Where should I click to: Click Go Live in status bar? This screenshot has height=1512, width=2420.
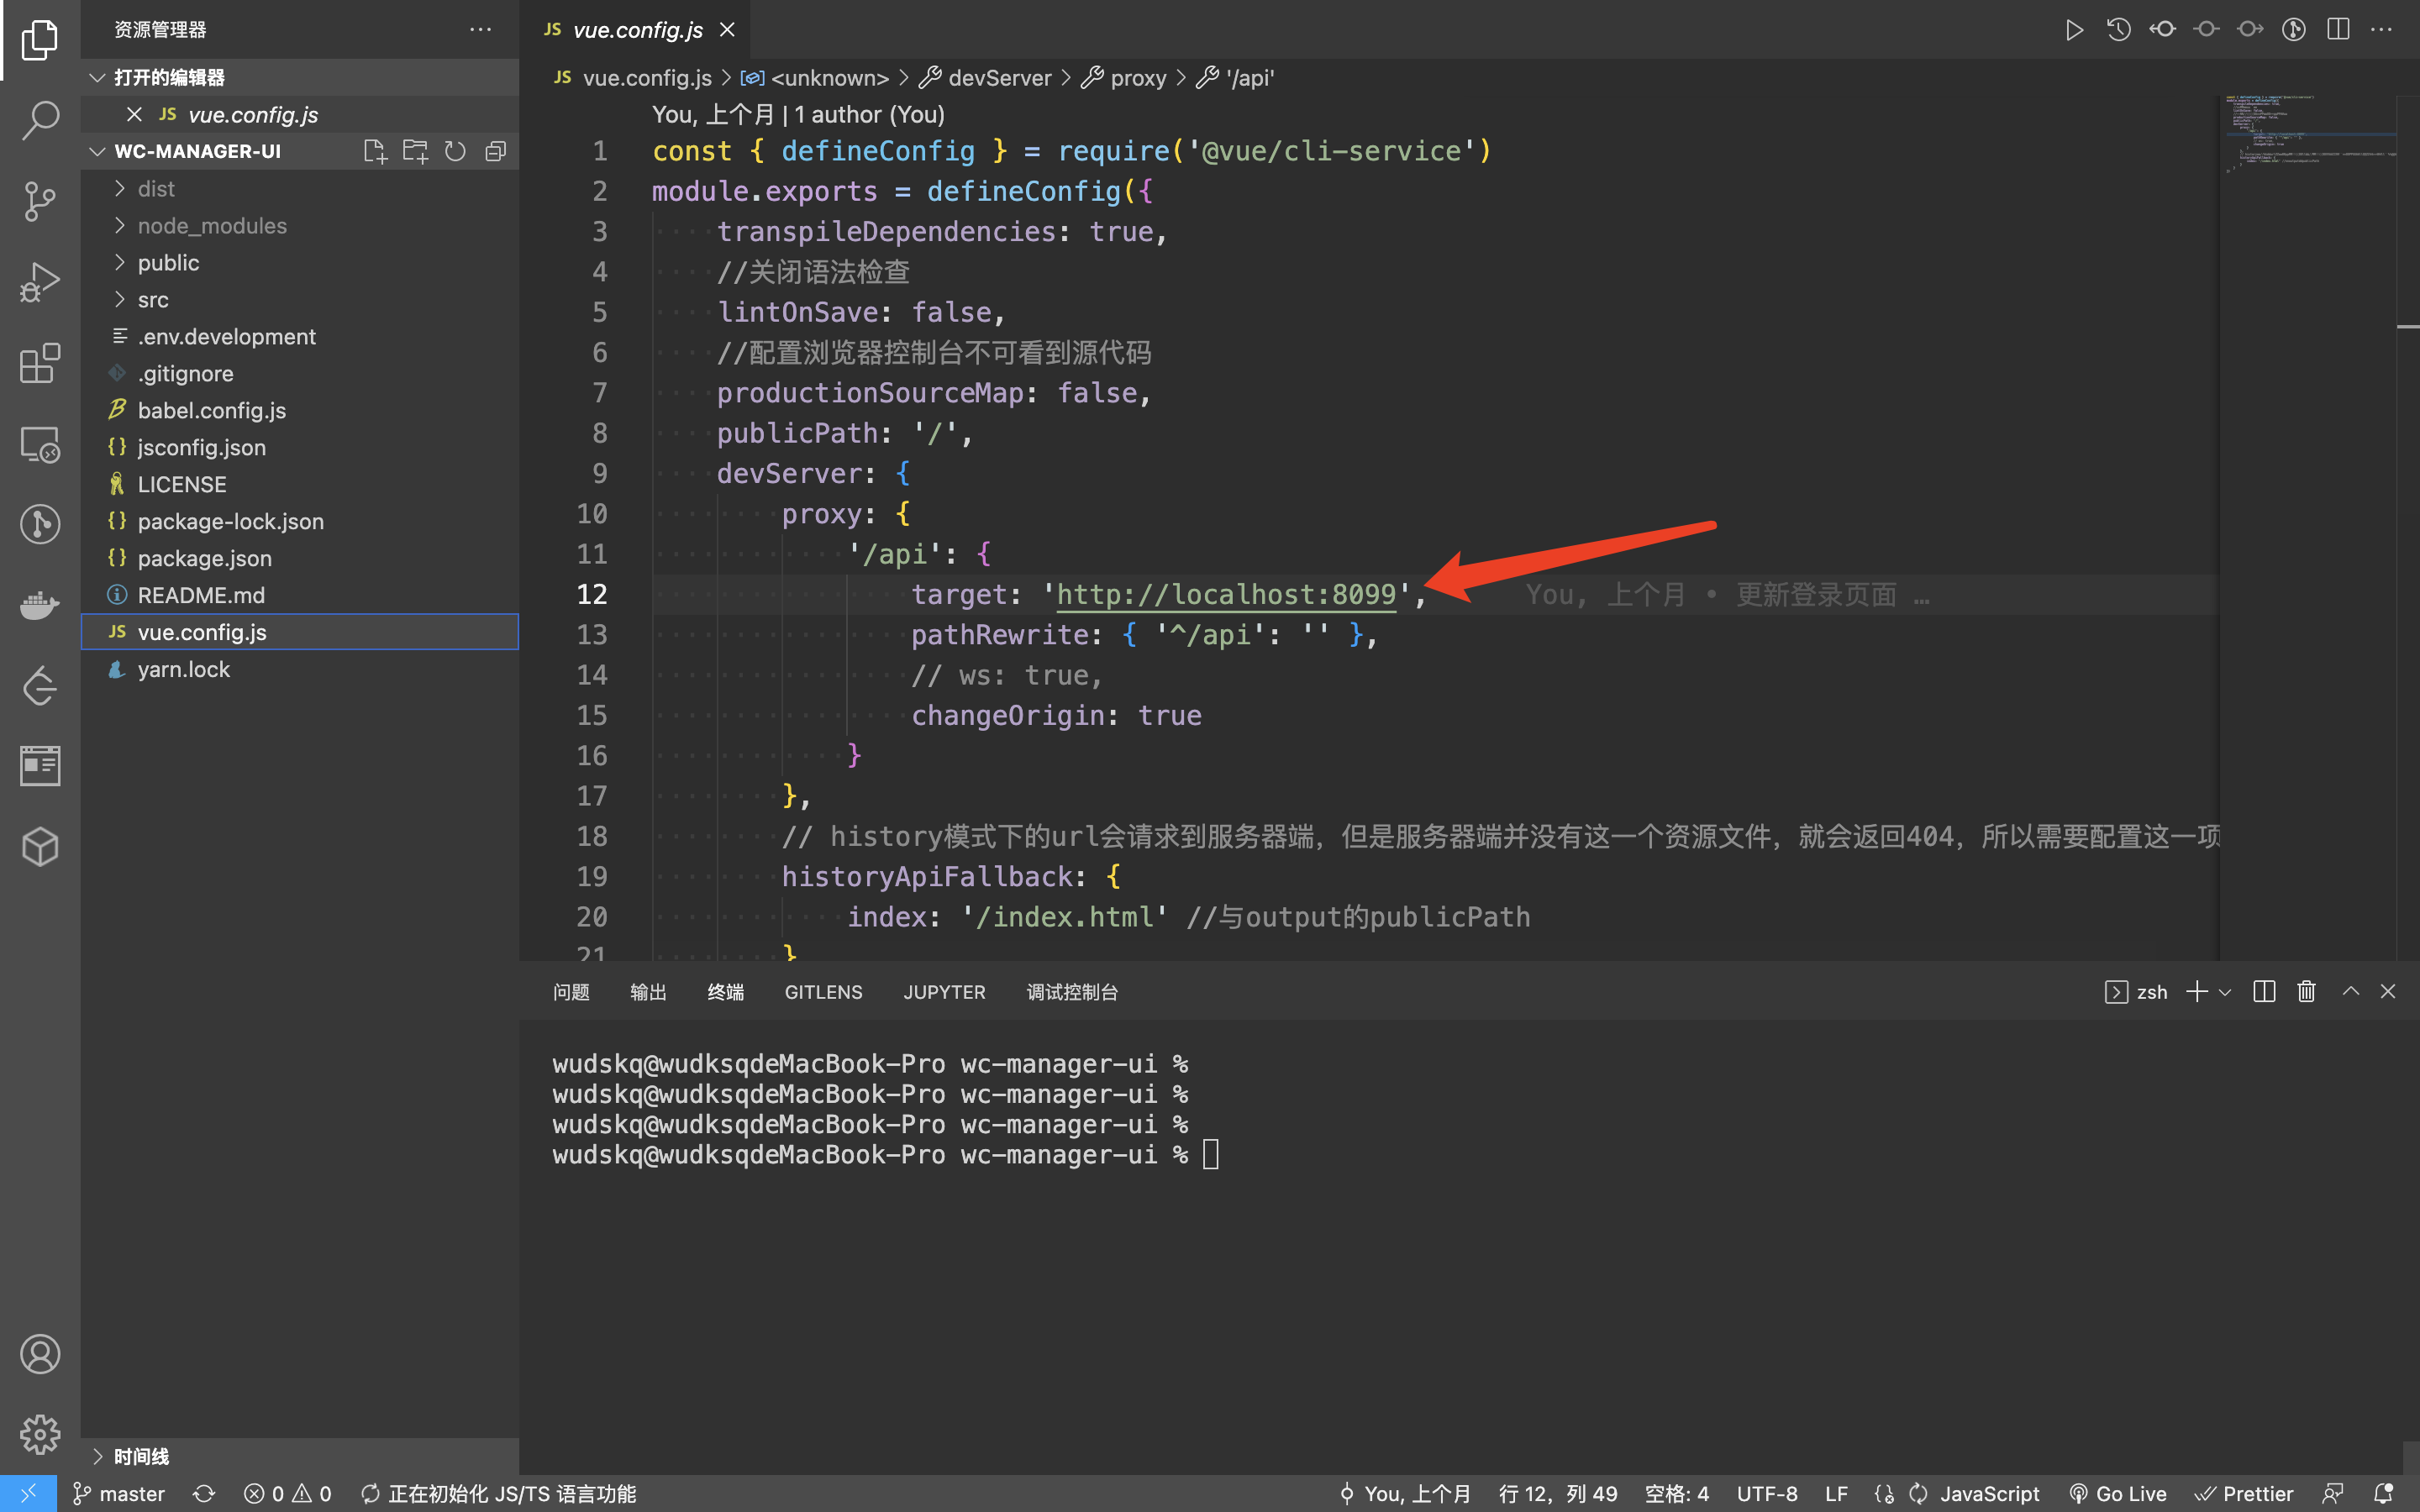pos(2118,1494)
